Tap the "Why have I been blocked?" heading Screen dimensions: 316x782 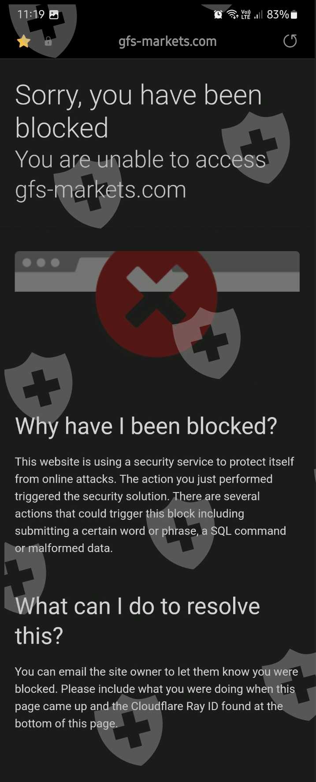tap(146, 426)
